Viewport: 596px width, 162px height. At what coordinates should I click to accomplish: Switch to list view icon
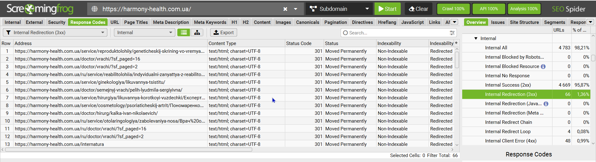pos(184,33)
